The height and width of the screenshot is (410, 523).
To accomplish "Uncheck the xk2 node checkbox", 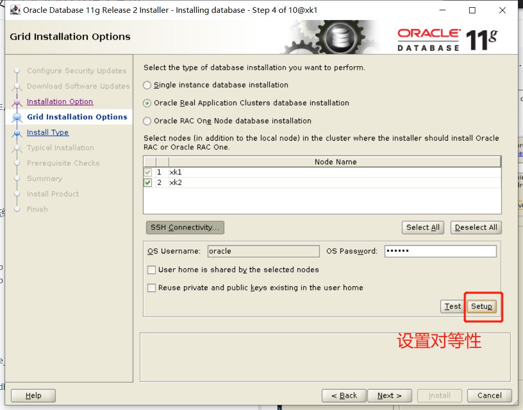I will point(148,183).
